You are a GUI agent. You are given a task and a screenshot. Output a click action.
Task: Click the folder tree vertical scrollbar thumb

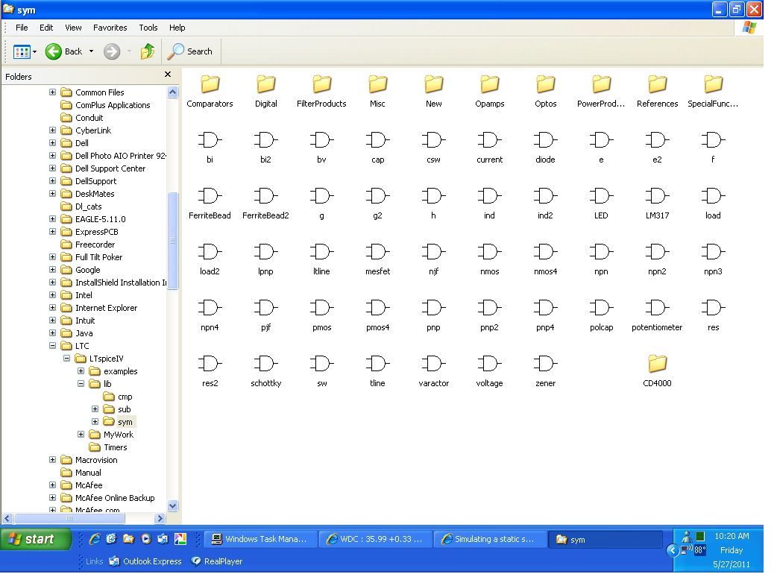tap(173, 240)
